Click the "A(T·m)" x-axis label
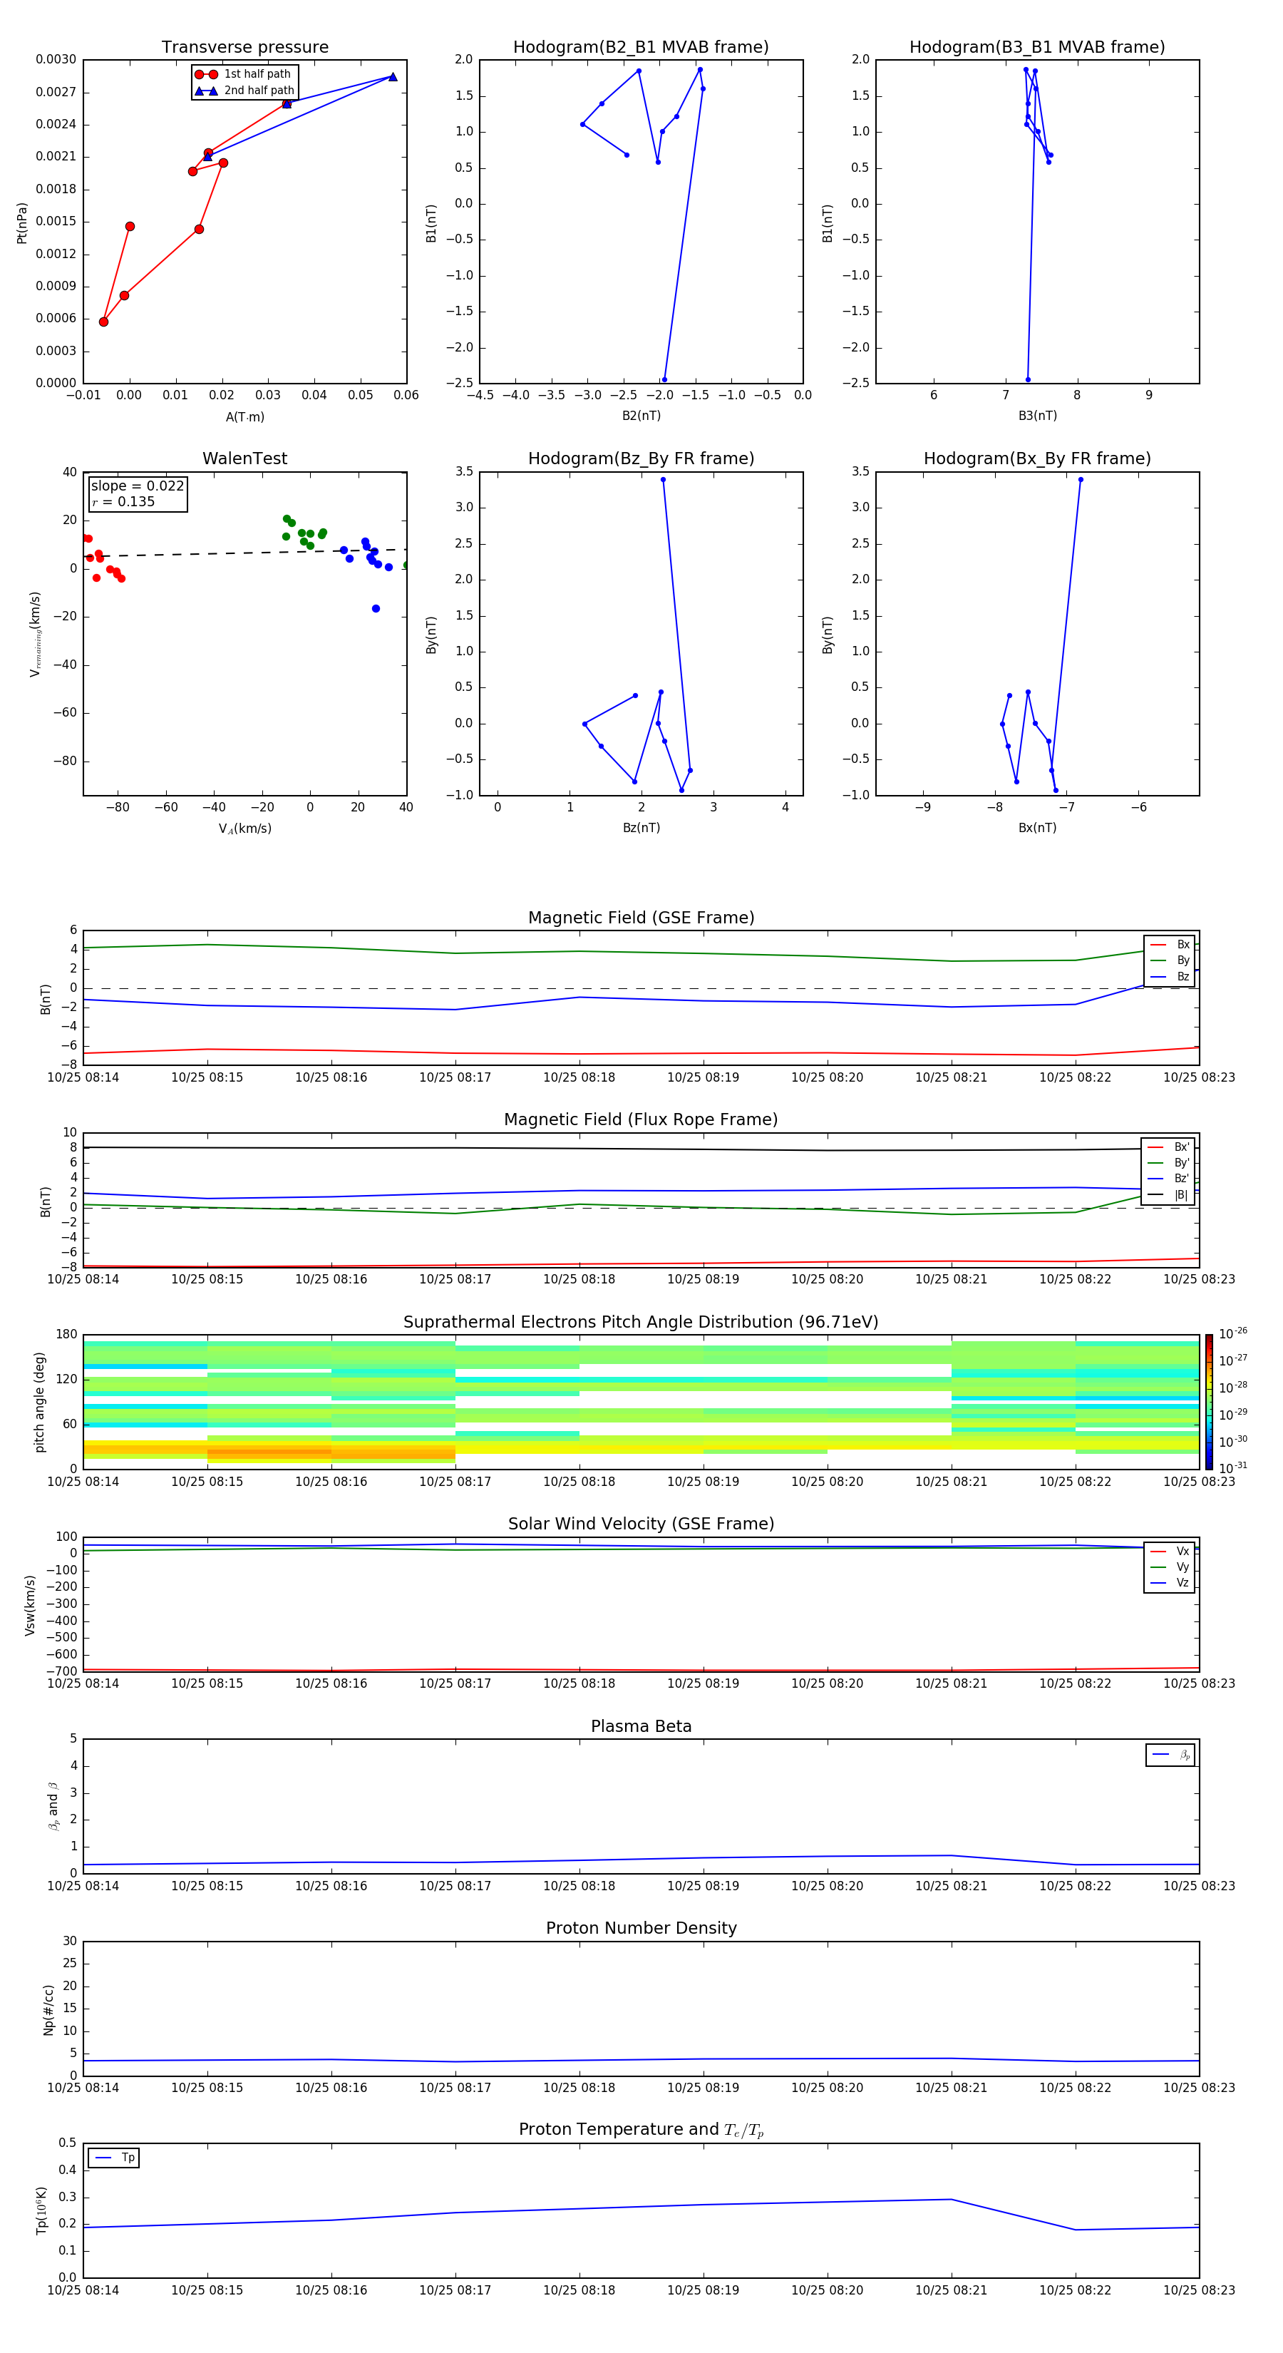 point(244,416)
